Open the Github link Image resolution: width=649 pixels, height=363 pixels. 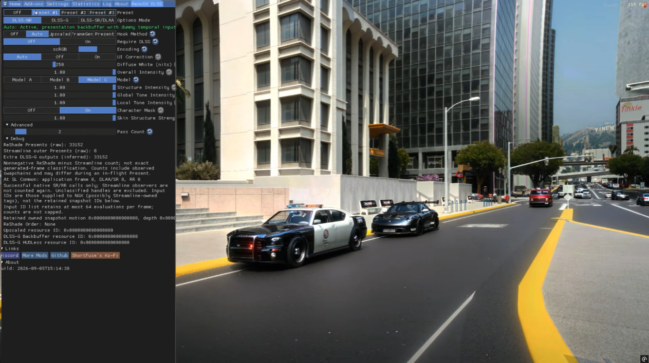(x=59, y=255)
